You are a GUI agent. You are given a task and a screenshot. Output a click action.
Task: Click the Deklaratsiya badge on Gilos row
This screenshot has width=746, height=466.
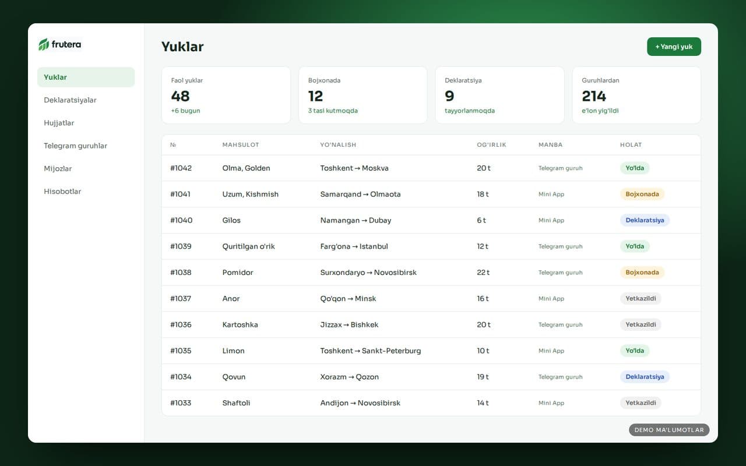point(645,220)
